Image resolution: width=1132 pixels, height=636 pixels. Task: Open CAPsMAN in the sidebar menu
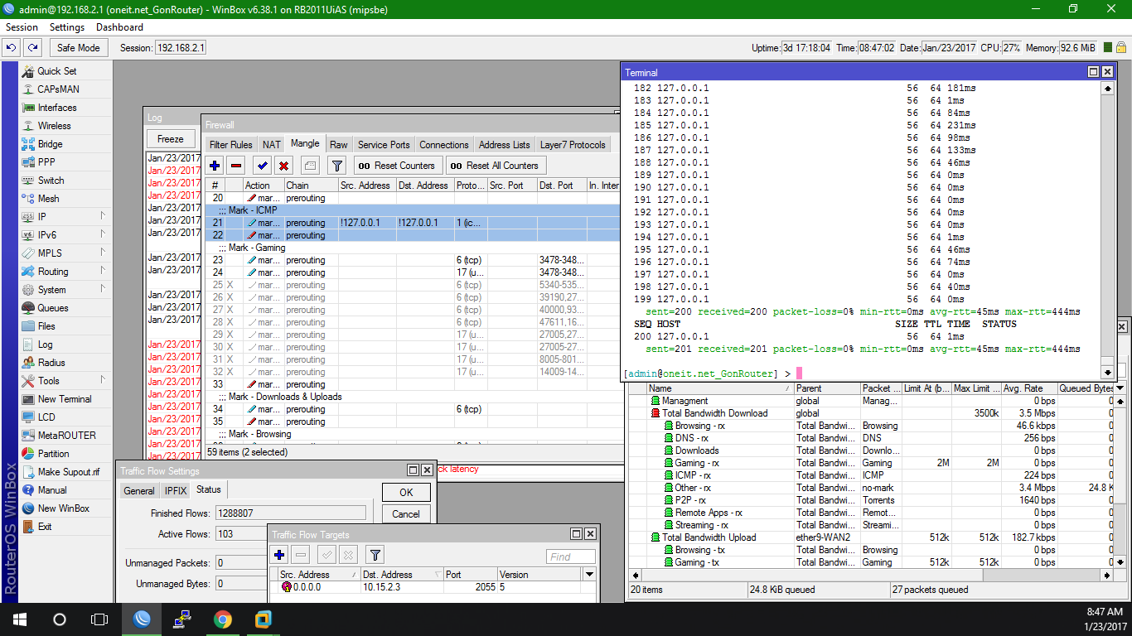point(58,89)
